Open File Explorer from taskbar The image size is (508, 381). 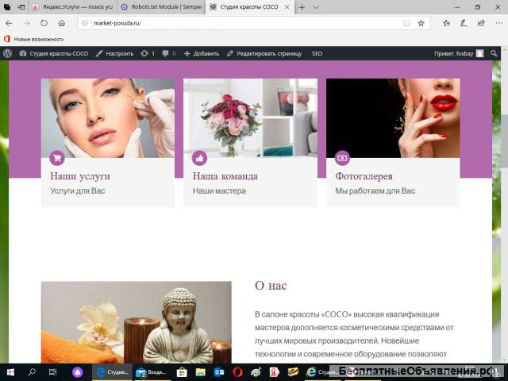[x=200, y=372]
